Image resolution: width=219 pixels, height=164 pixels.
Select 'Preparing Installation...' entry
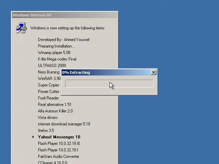coord(56,46)
